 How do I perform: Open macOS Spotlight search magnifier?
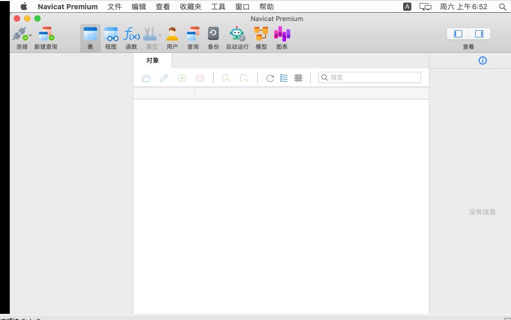coord(502,7)
